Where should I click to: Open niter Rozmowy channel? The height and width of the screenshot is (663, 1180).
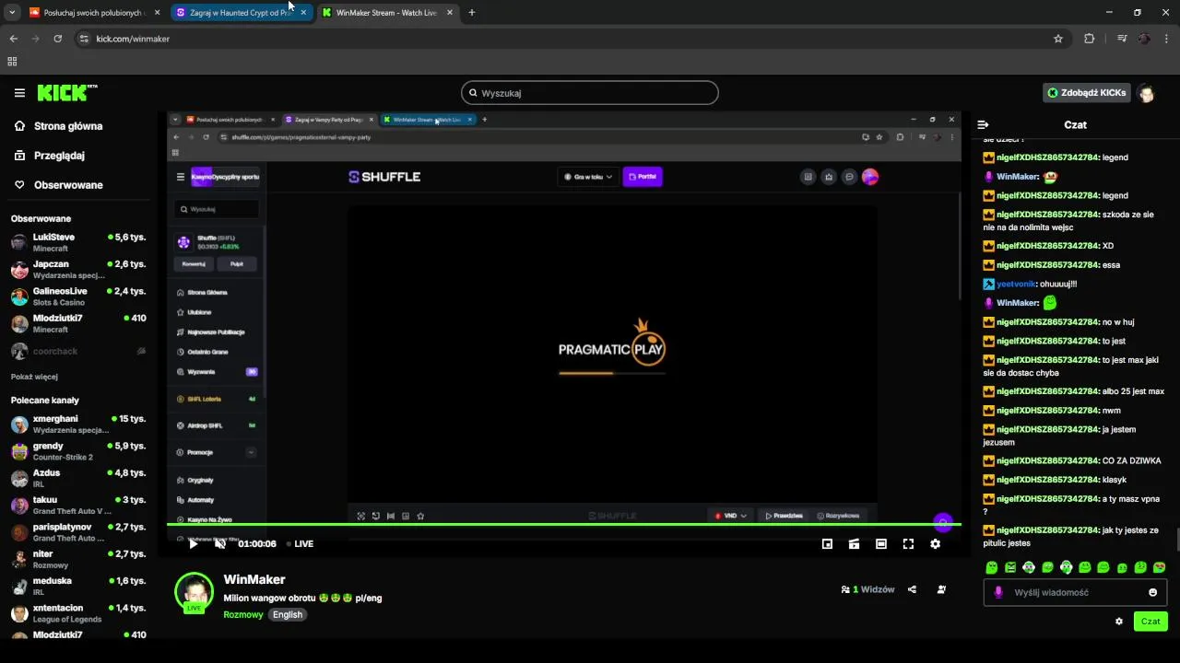[78, 559]
